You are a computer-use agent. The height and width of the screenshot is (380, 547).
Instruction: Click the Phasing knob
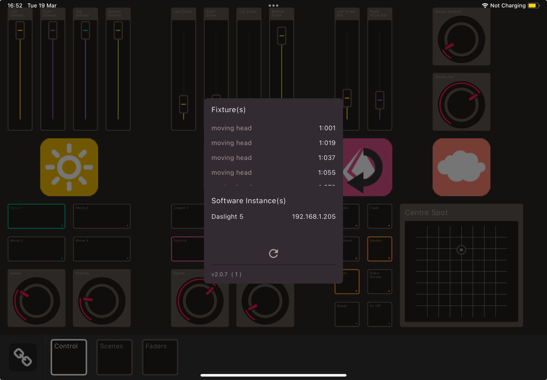pos(102,301)
